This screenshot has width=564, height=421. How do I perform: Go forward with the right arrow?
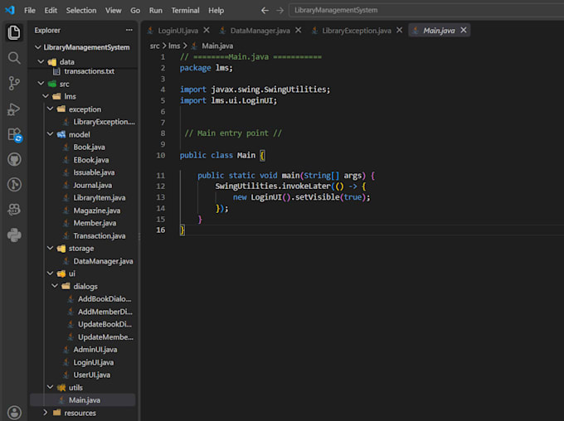pyautogui.click(x=280, y=11)
